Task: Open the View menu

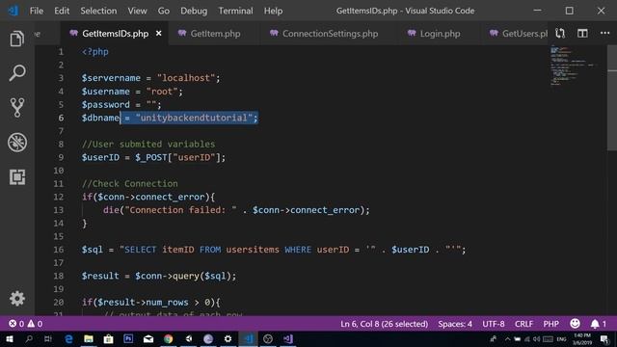Action: [137, 11]
